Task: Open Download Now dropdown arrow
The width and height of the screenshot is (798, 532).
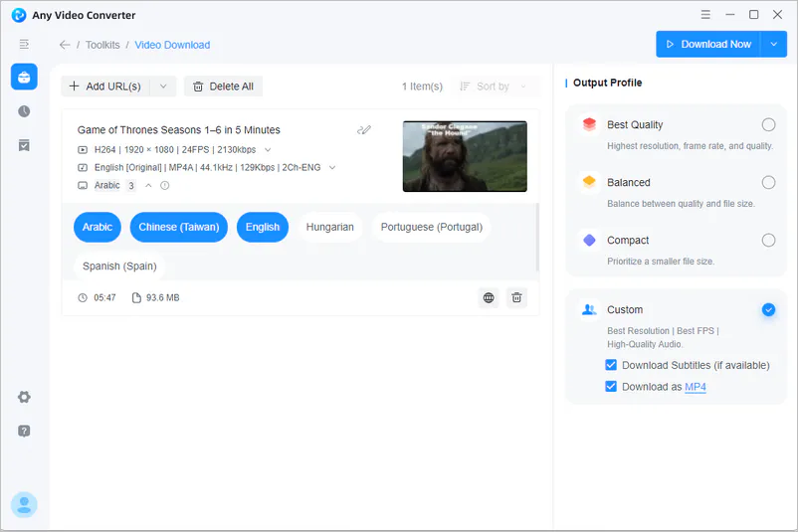Action: pos(773,44)
